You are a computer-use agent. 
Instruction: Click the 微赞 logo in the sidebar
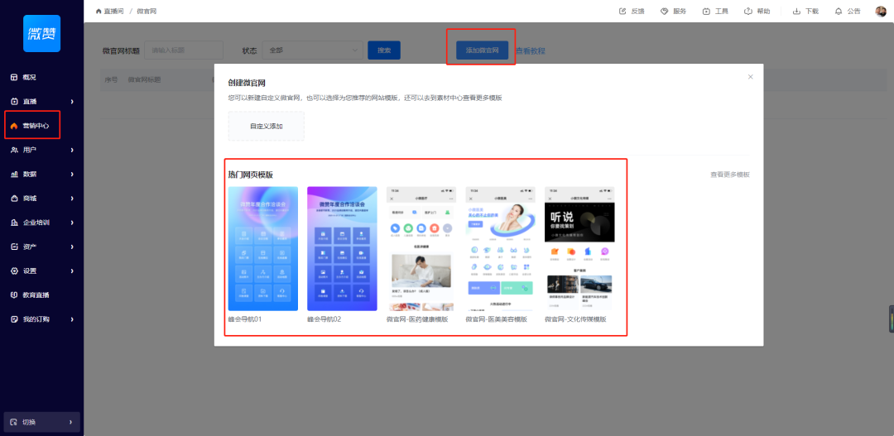coord(41,33)
